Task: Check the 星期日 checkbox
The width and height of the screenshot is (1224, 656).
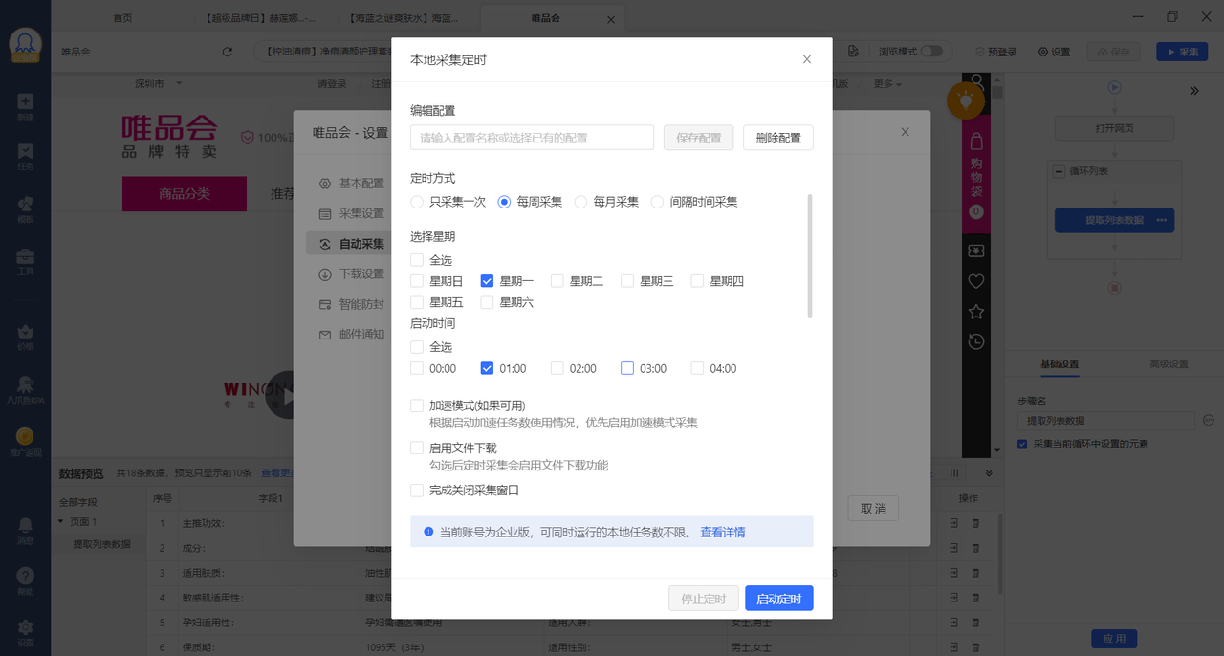Action: 417,281
